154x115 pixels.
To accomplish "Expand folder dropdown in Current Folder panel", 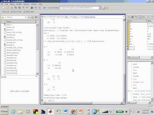I will (x=26, y=17).
